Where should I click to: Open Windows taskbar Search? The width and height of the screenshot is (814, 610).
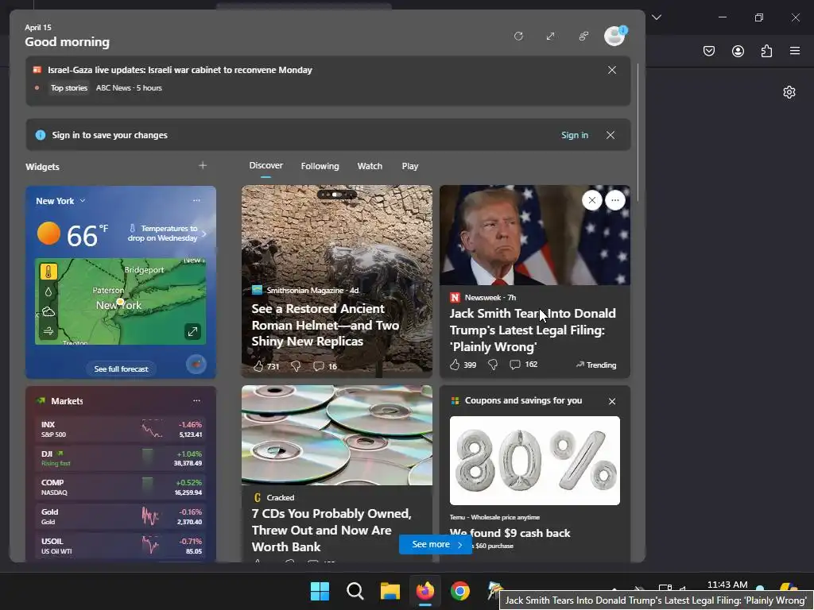coord(355,591)
